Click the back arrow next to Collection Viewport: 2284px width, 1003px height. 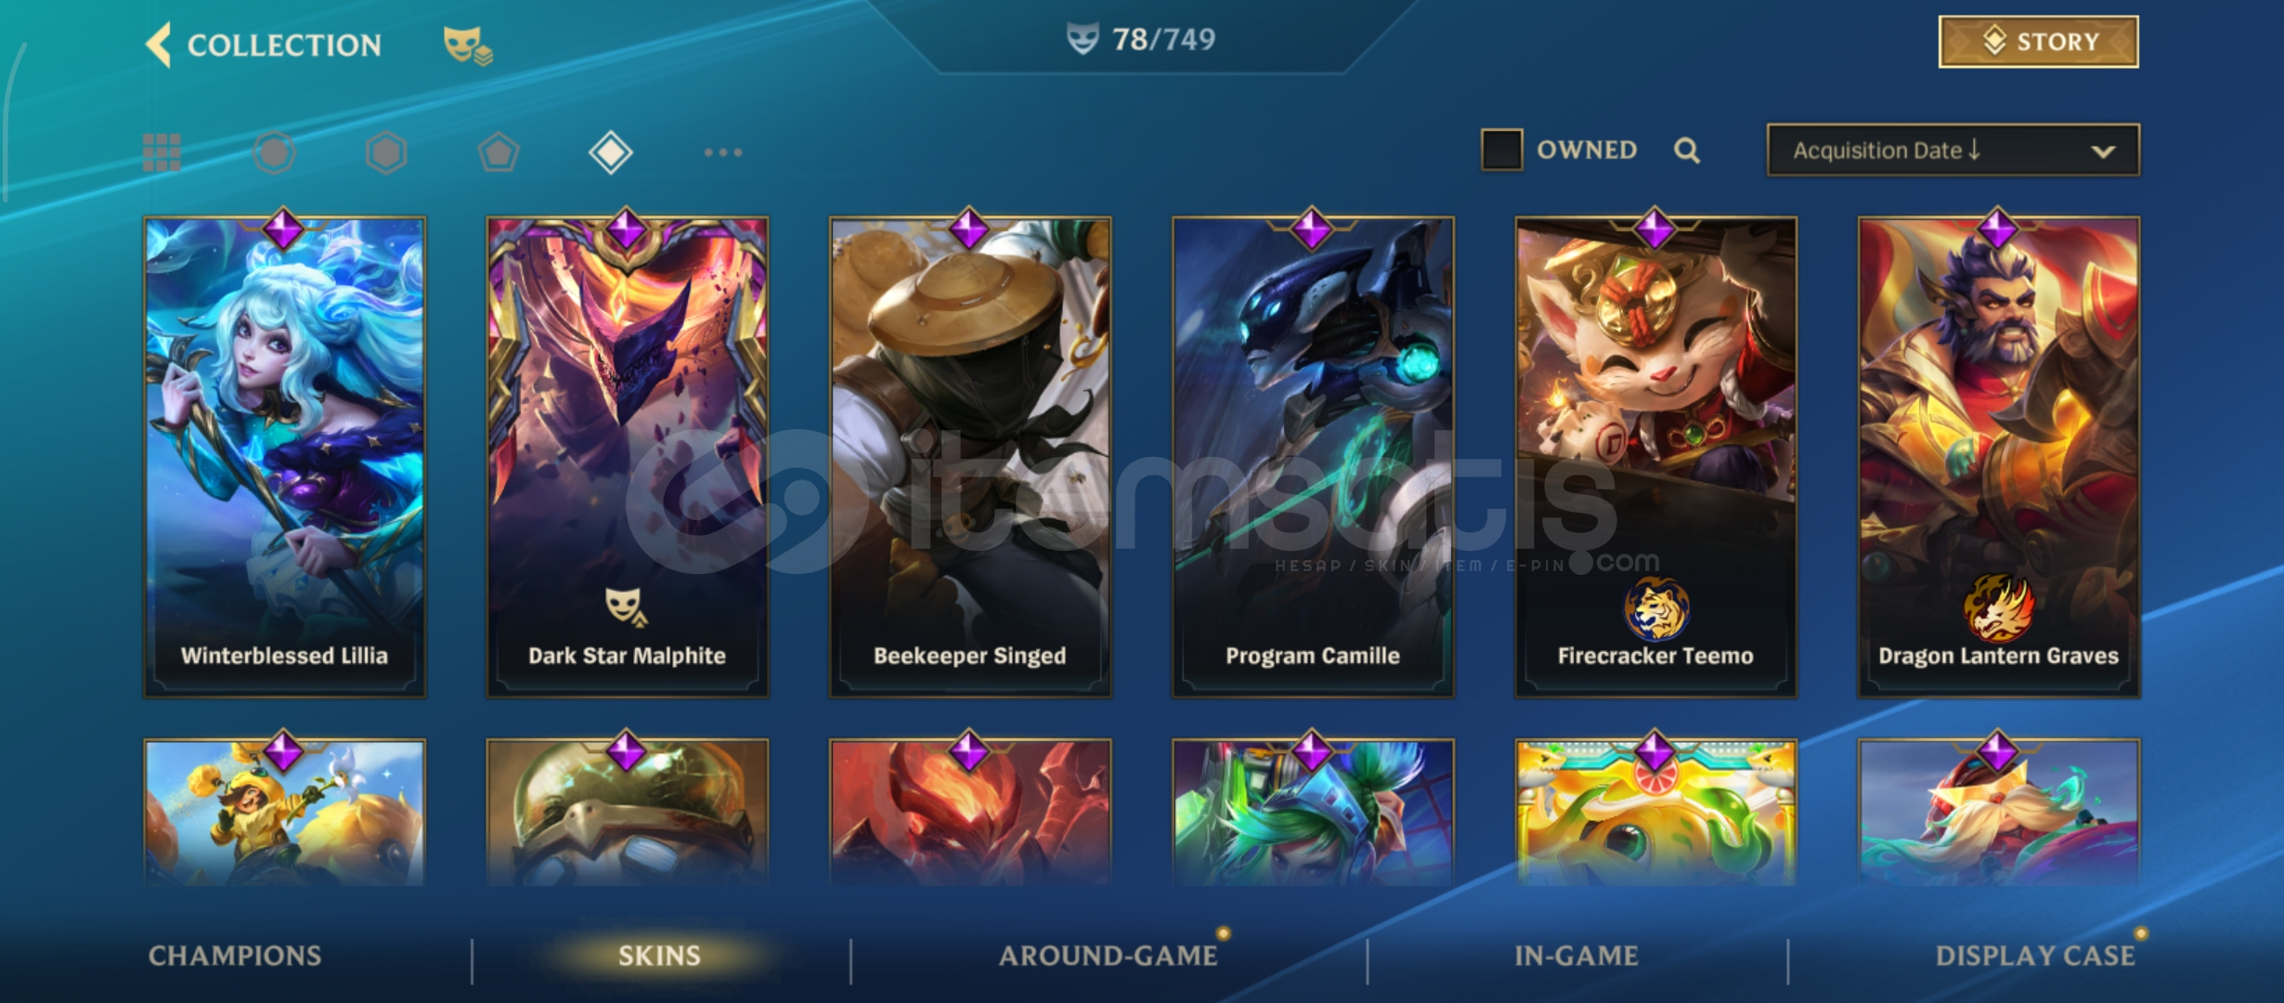159,45
